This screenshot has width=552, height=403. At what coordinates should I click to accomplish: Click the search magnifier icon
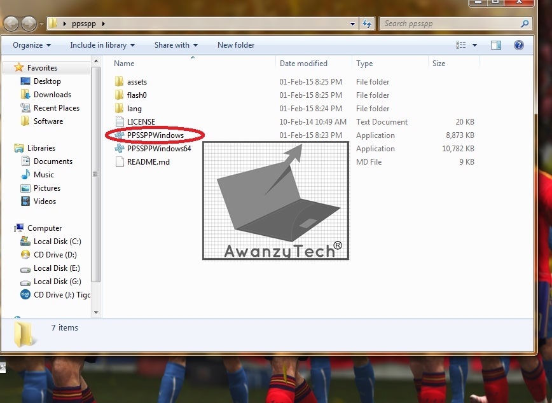[x=525, y=24]
